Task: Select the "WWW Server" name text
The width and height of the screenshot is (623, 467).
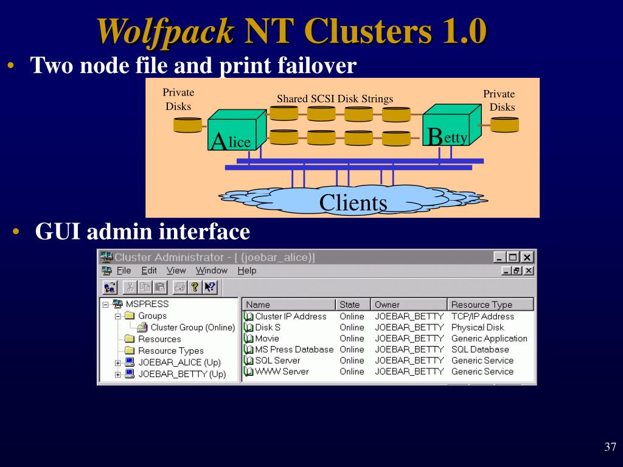Action: coord(282,372)
